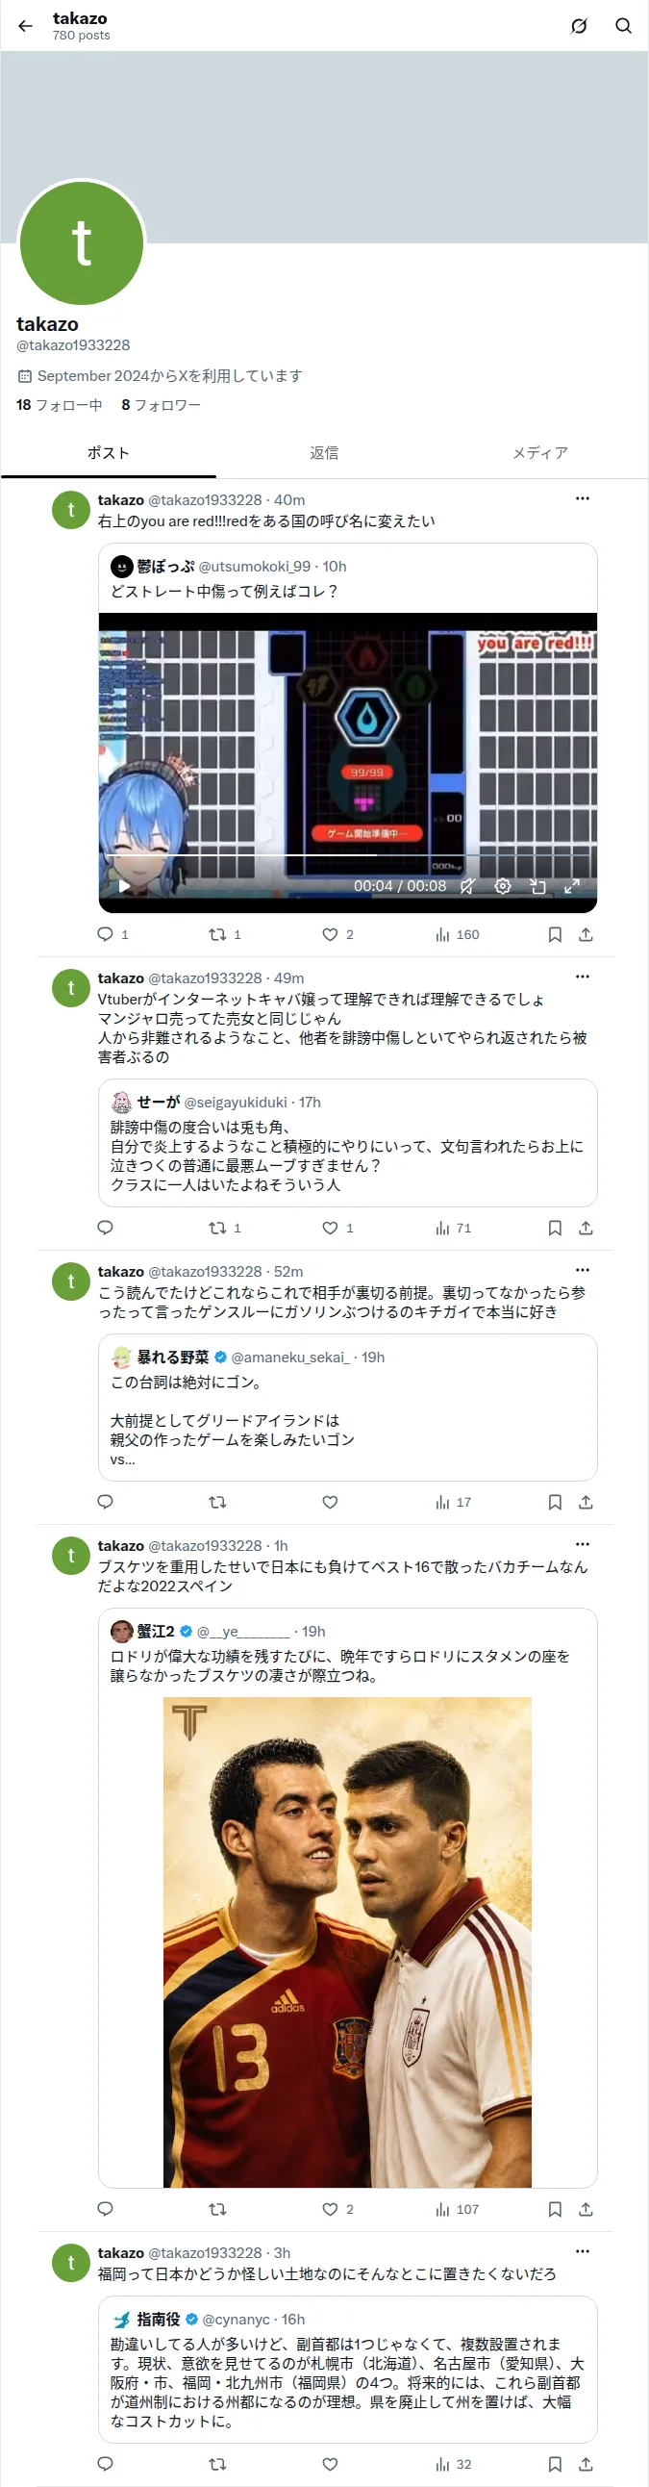Open the 8 フォロワー list
Screen dimensions: 649x2487
tap(161, 405)
